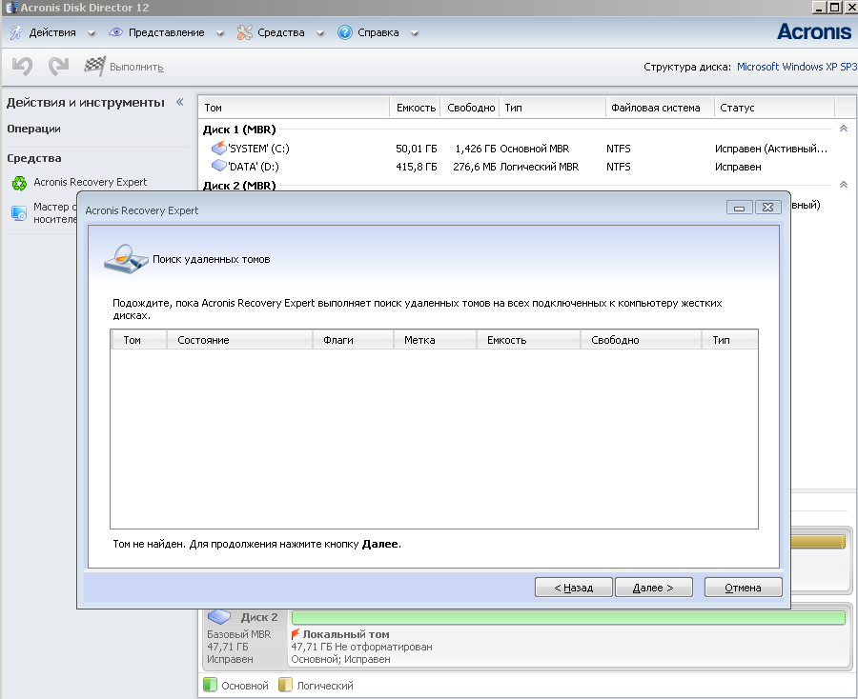This screenshot has height=699, width=858.
Task: Click the yellow logical volume bar behind the dialog
Action: (818, 541)
